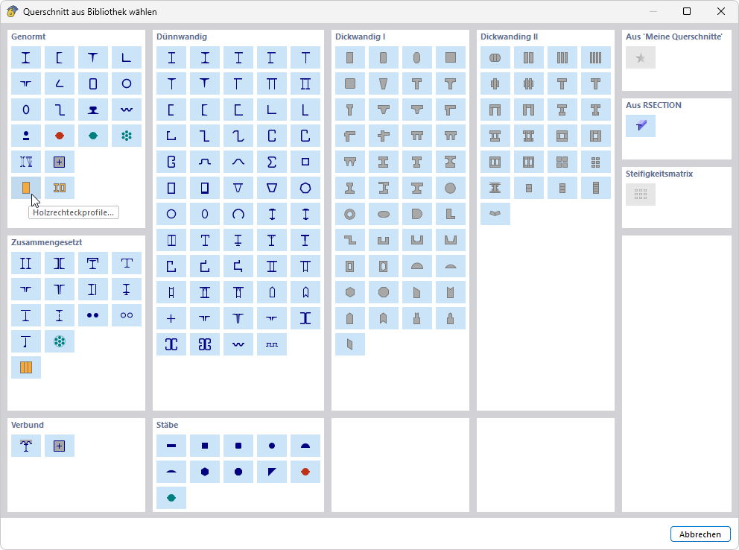Image resolution: width=739 pixels, height=550 pixels.
Task: Select the Sigma-section icon in Dünnwandig
Action: [272, 162]
